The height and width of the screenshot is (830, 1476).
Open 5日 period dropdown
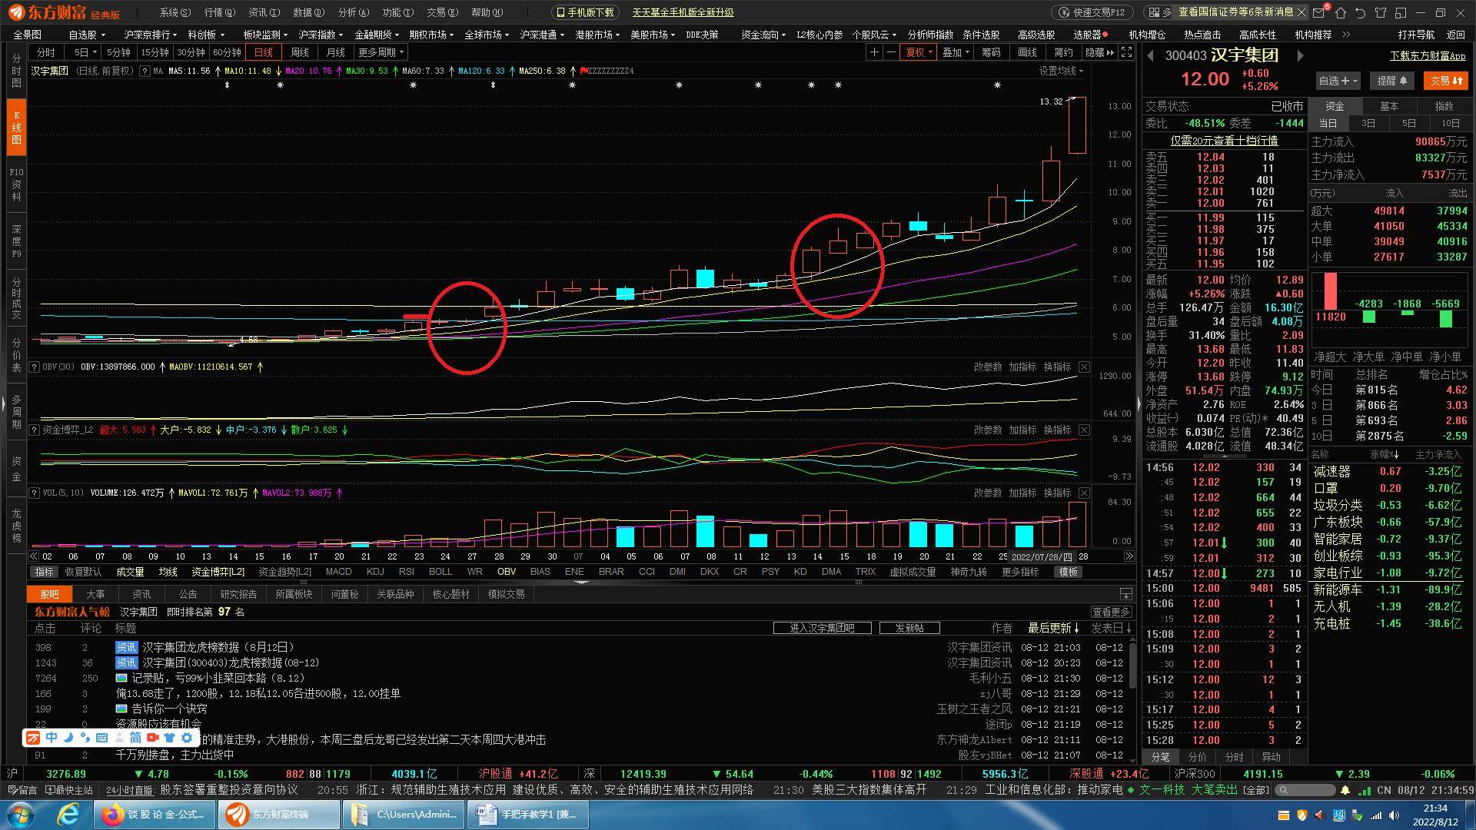[85, 52]
